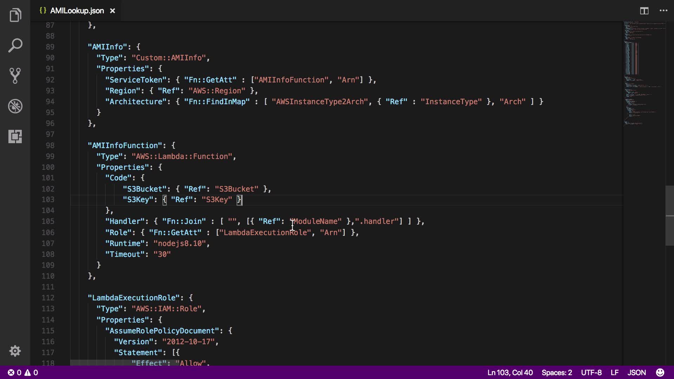Open the Search panel
Viewport: 674px width, 379px height.
(x=15, y=46)
